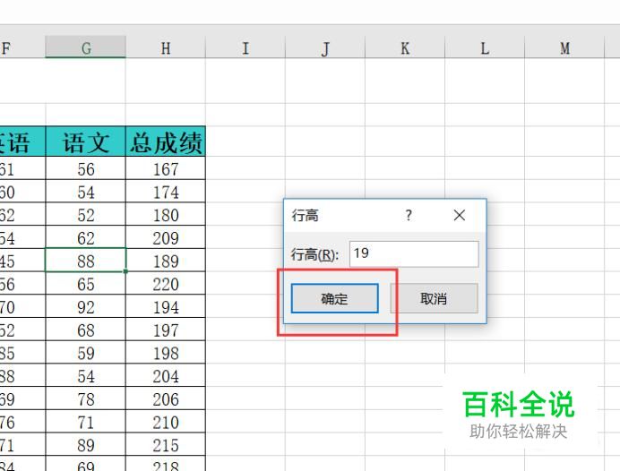Click 语文 cell with value 52
The image size is (620, 471).
point(86,215)
